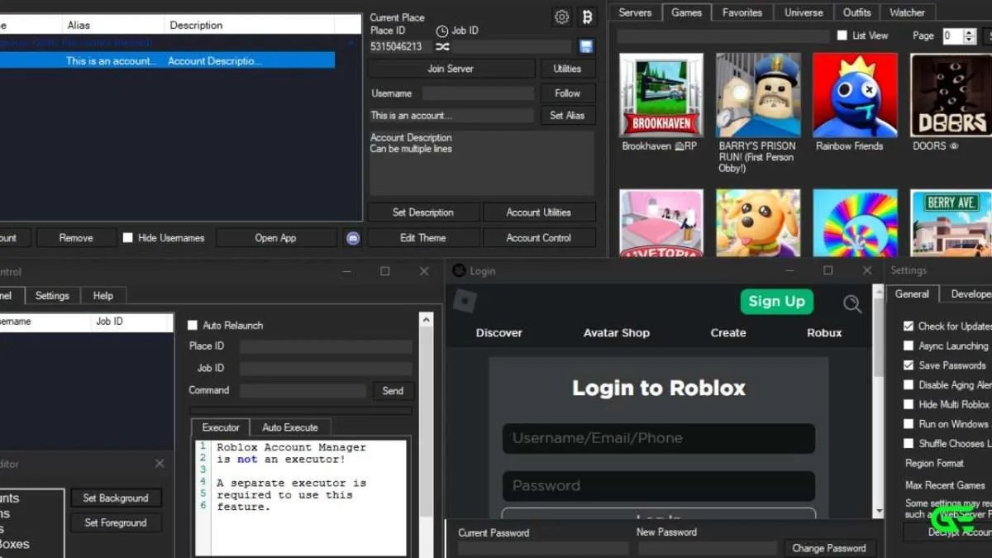
Task: Enable the Hide Multi Roblox checkbox
Action: click(909, 404)
